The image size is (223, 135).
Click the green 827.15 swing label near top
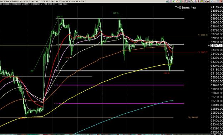(x=116, y=13)
